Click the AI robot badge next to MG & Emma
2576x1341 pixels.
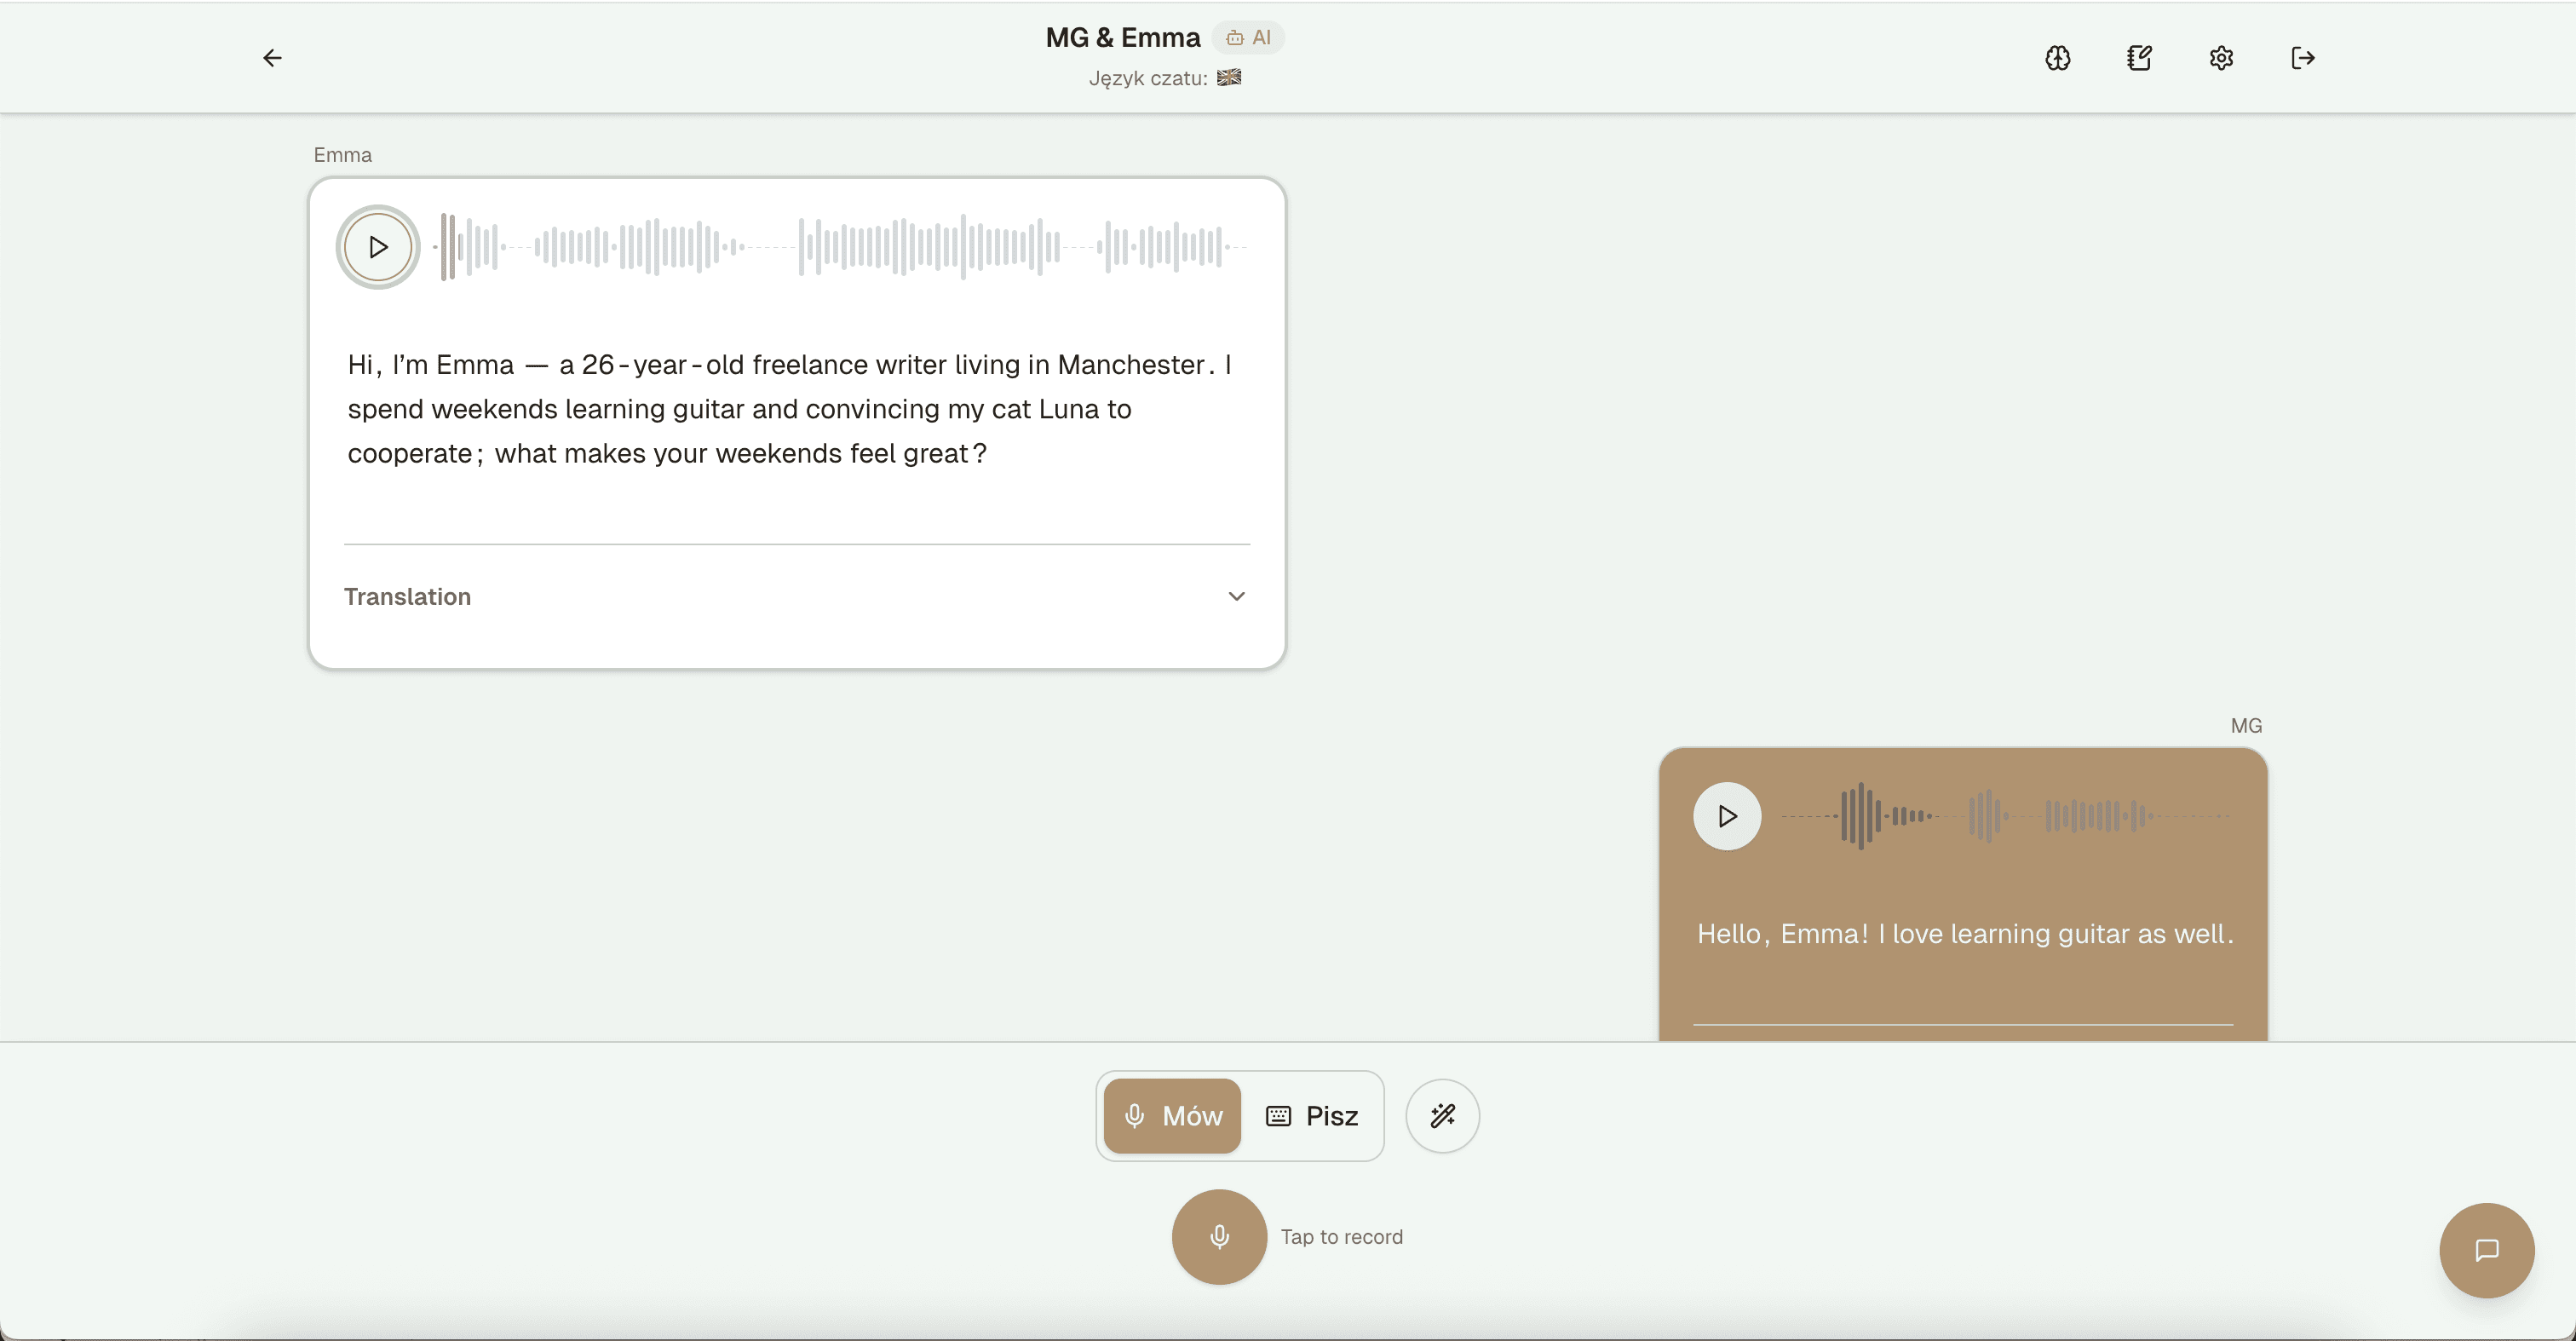(1247, 37)
